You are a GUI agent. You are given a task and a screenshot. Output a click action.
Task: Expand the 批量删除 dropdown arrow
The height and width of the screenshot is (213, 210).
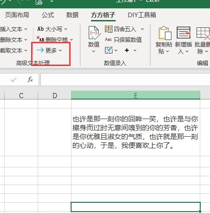tap(206, 51)
